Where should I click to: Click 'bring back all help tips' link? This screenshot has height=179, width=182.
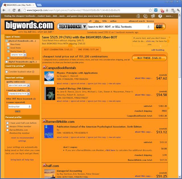[22, 160]
